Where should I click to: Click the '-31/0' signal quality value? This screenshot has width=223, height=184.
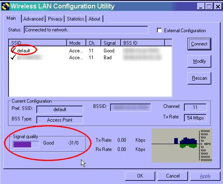pos(73,143)
